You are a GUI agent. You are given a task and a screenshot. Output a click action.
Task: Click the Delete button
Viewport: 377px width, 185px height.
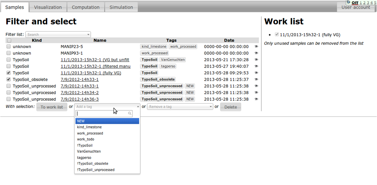click(231, 107)
